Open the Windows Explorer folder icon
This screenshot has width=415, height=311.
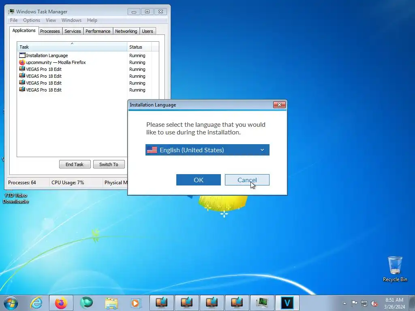111,303
